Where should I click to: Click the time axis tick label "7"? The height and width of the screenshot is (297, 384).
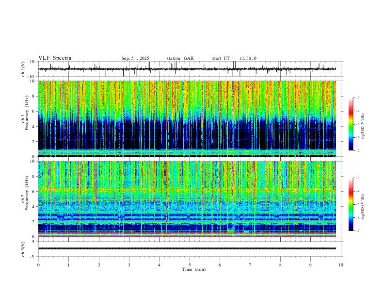250,265
